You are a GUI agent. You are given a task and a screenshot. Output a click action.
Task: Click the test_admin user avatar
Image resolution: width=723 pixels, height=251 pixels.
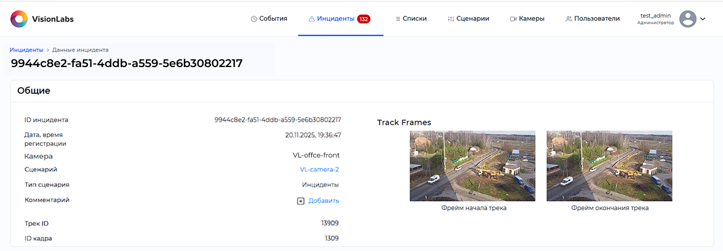(689, 19)
